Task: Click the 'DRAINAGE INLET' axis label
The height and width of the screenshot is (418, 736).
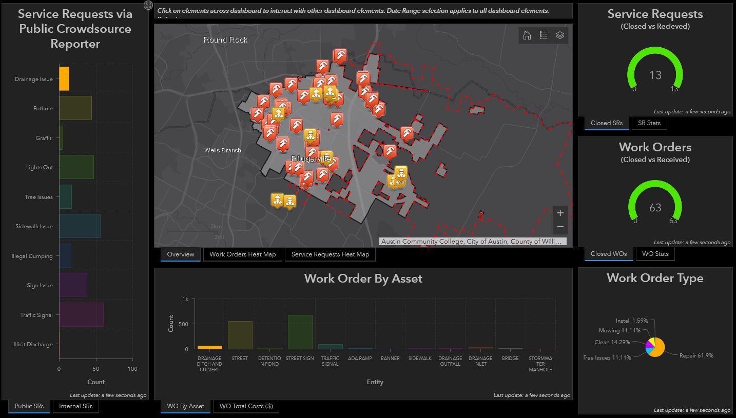Action: 480,361
